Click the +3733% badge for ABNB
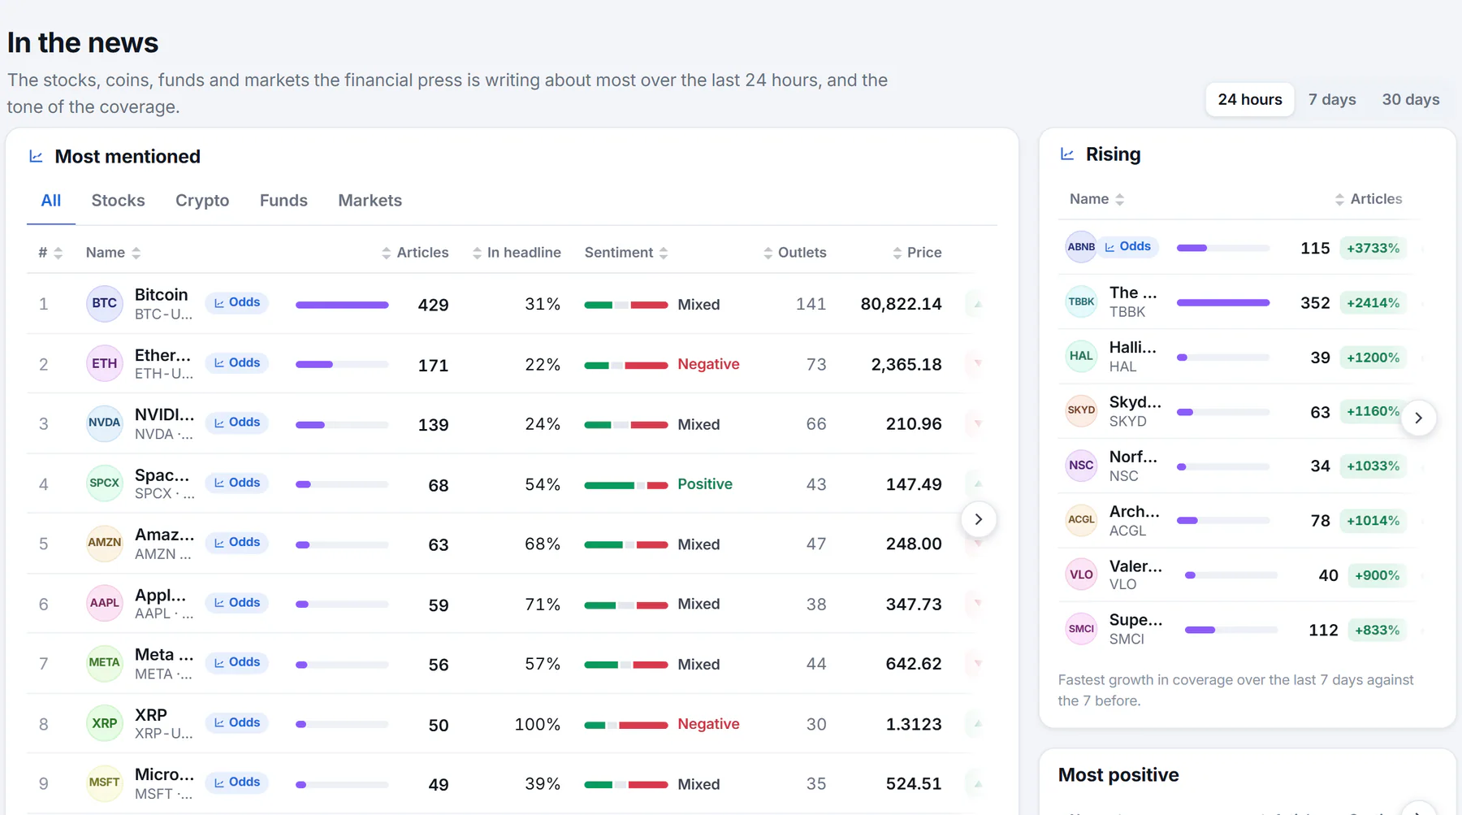The image size is (1462, 815). [x=1373, y=248]
